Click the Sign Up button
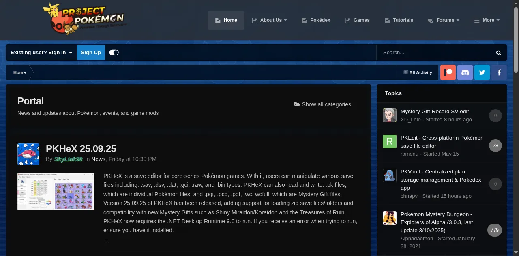Viewport: 519px width, 256px height. click(x=91, y=53)
